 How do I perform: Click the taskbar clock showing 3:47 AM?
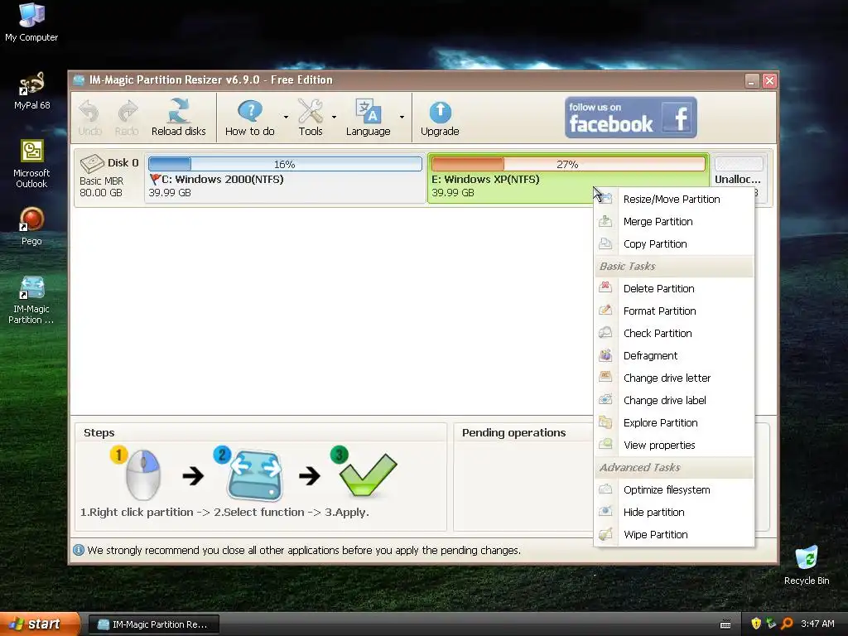point(817,624)
